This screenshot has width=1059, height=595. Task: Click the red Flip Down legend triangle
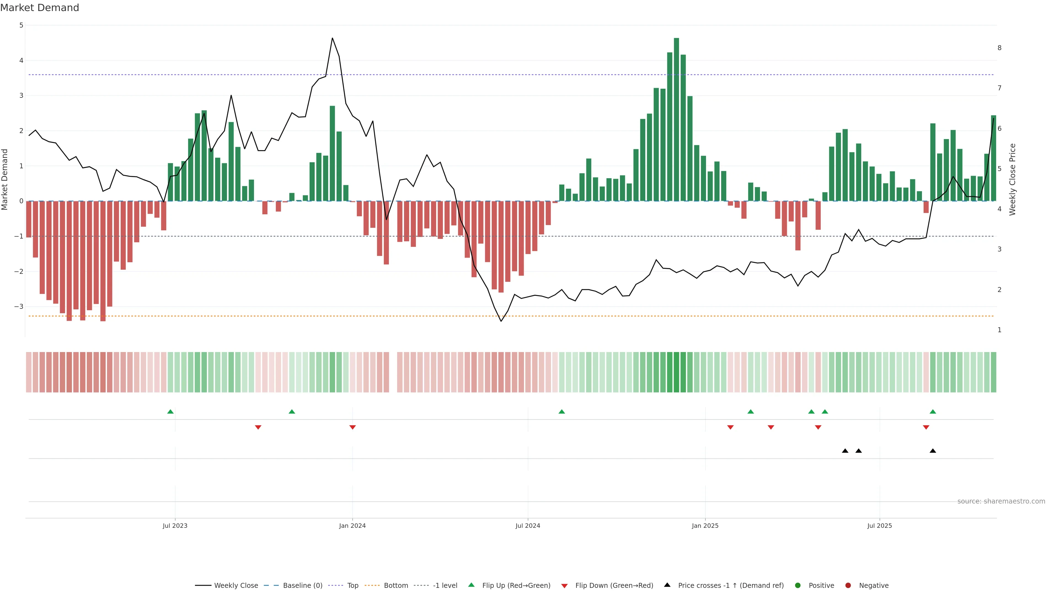tap(565, 586)
